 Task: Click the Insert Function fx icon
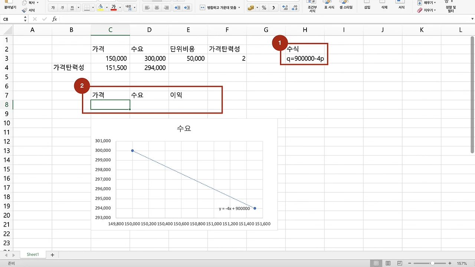[x=55, y=19]
